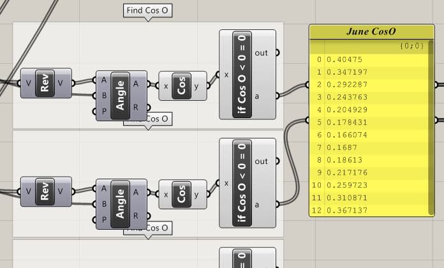Select the Cos component in the middle group

click(182, 194)
